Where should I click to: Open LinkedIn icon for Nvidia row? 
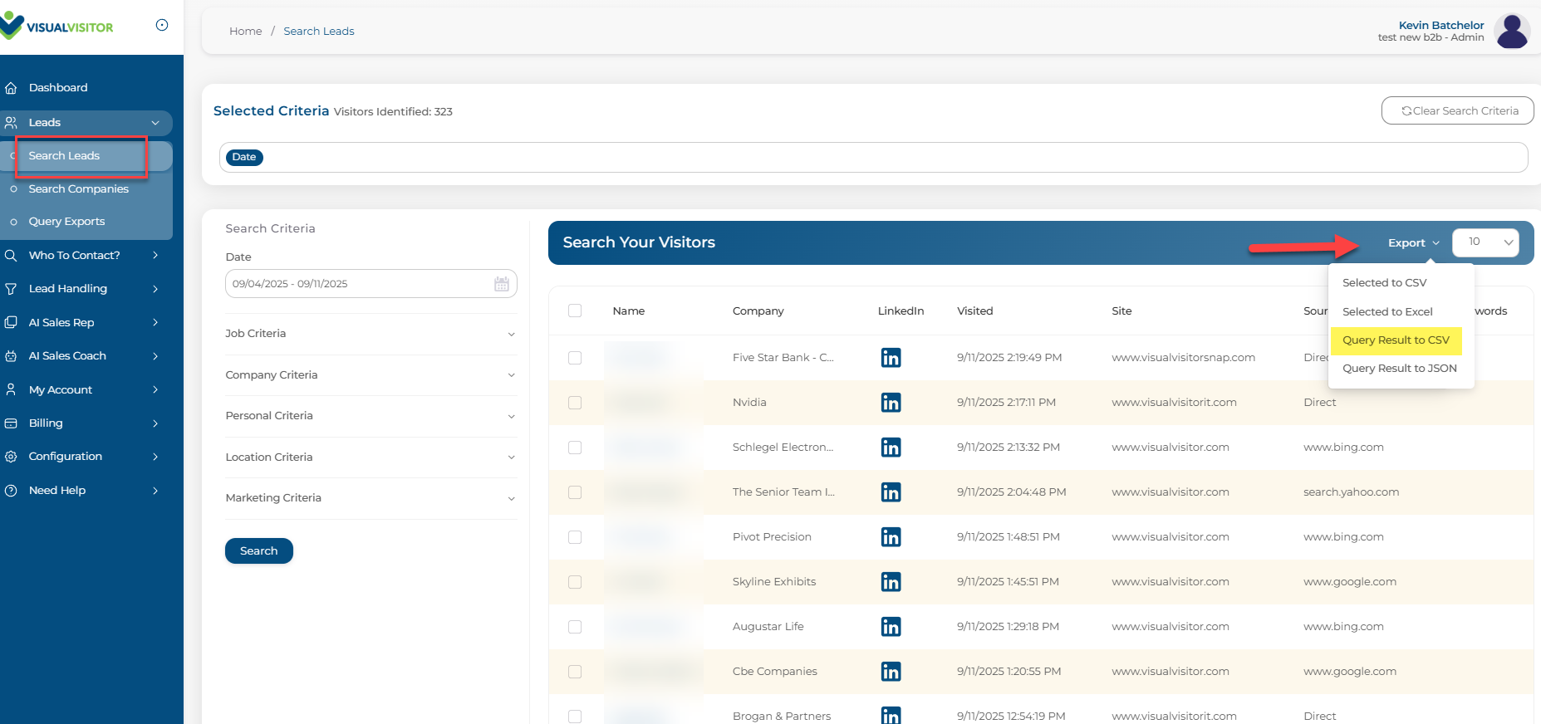891,403
